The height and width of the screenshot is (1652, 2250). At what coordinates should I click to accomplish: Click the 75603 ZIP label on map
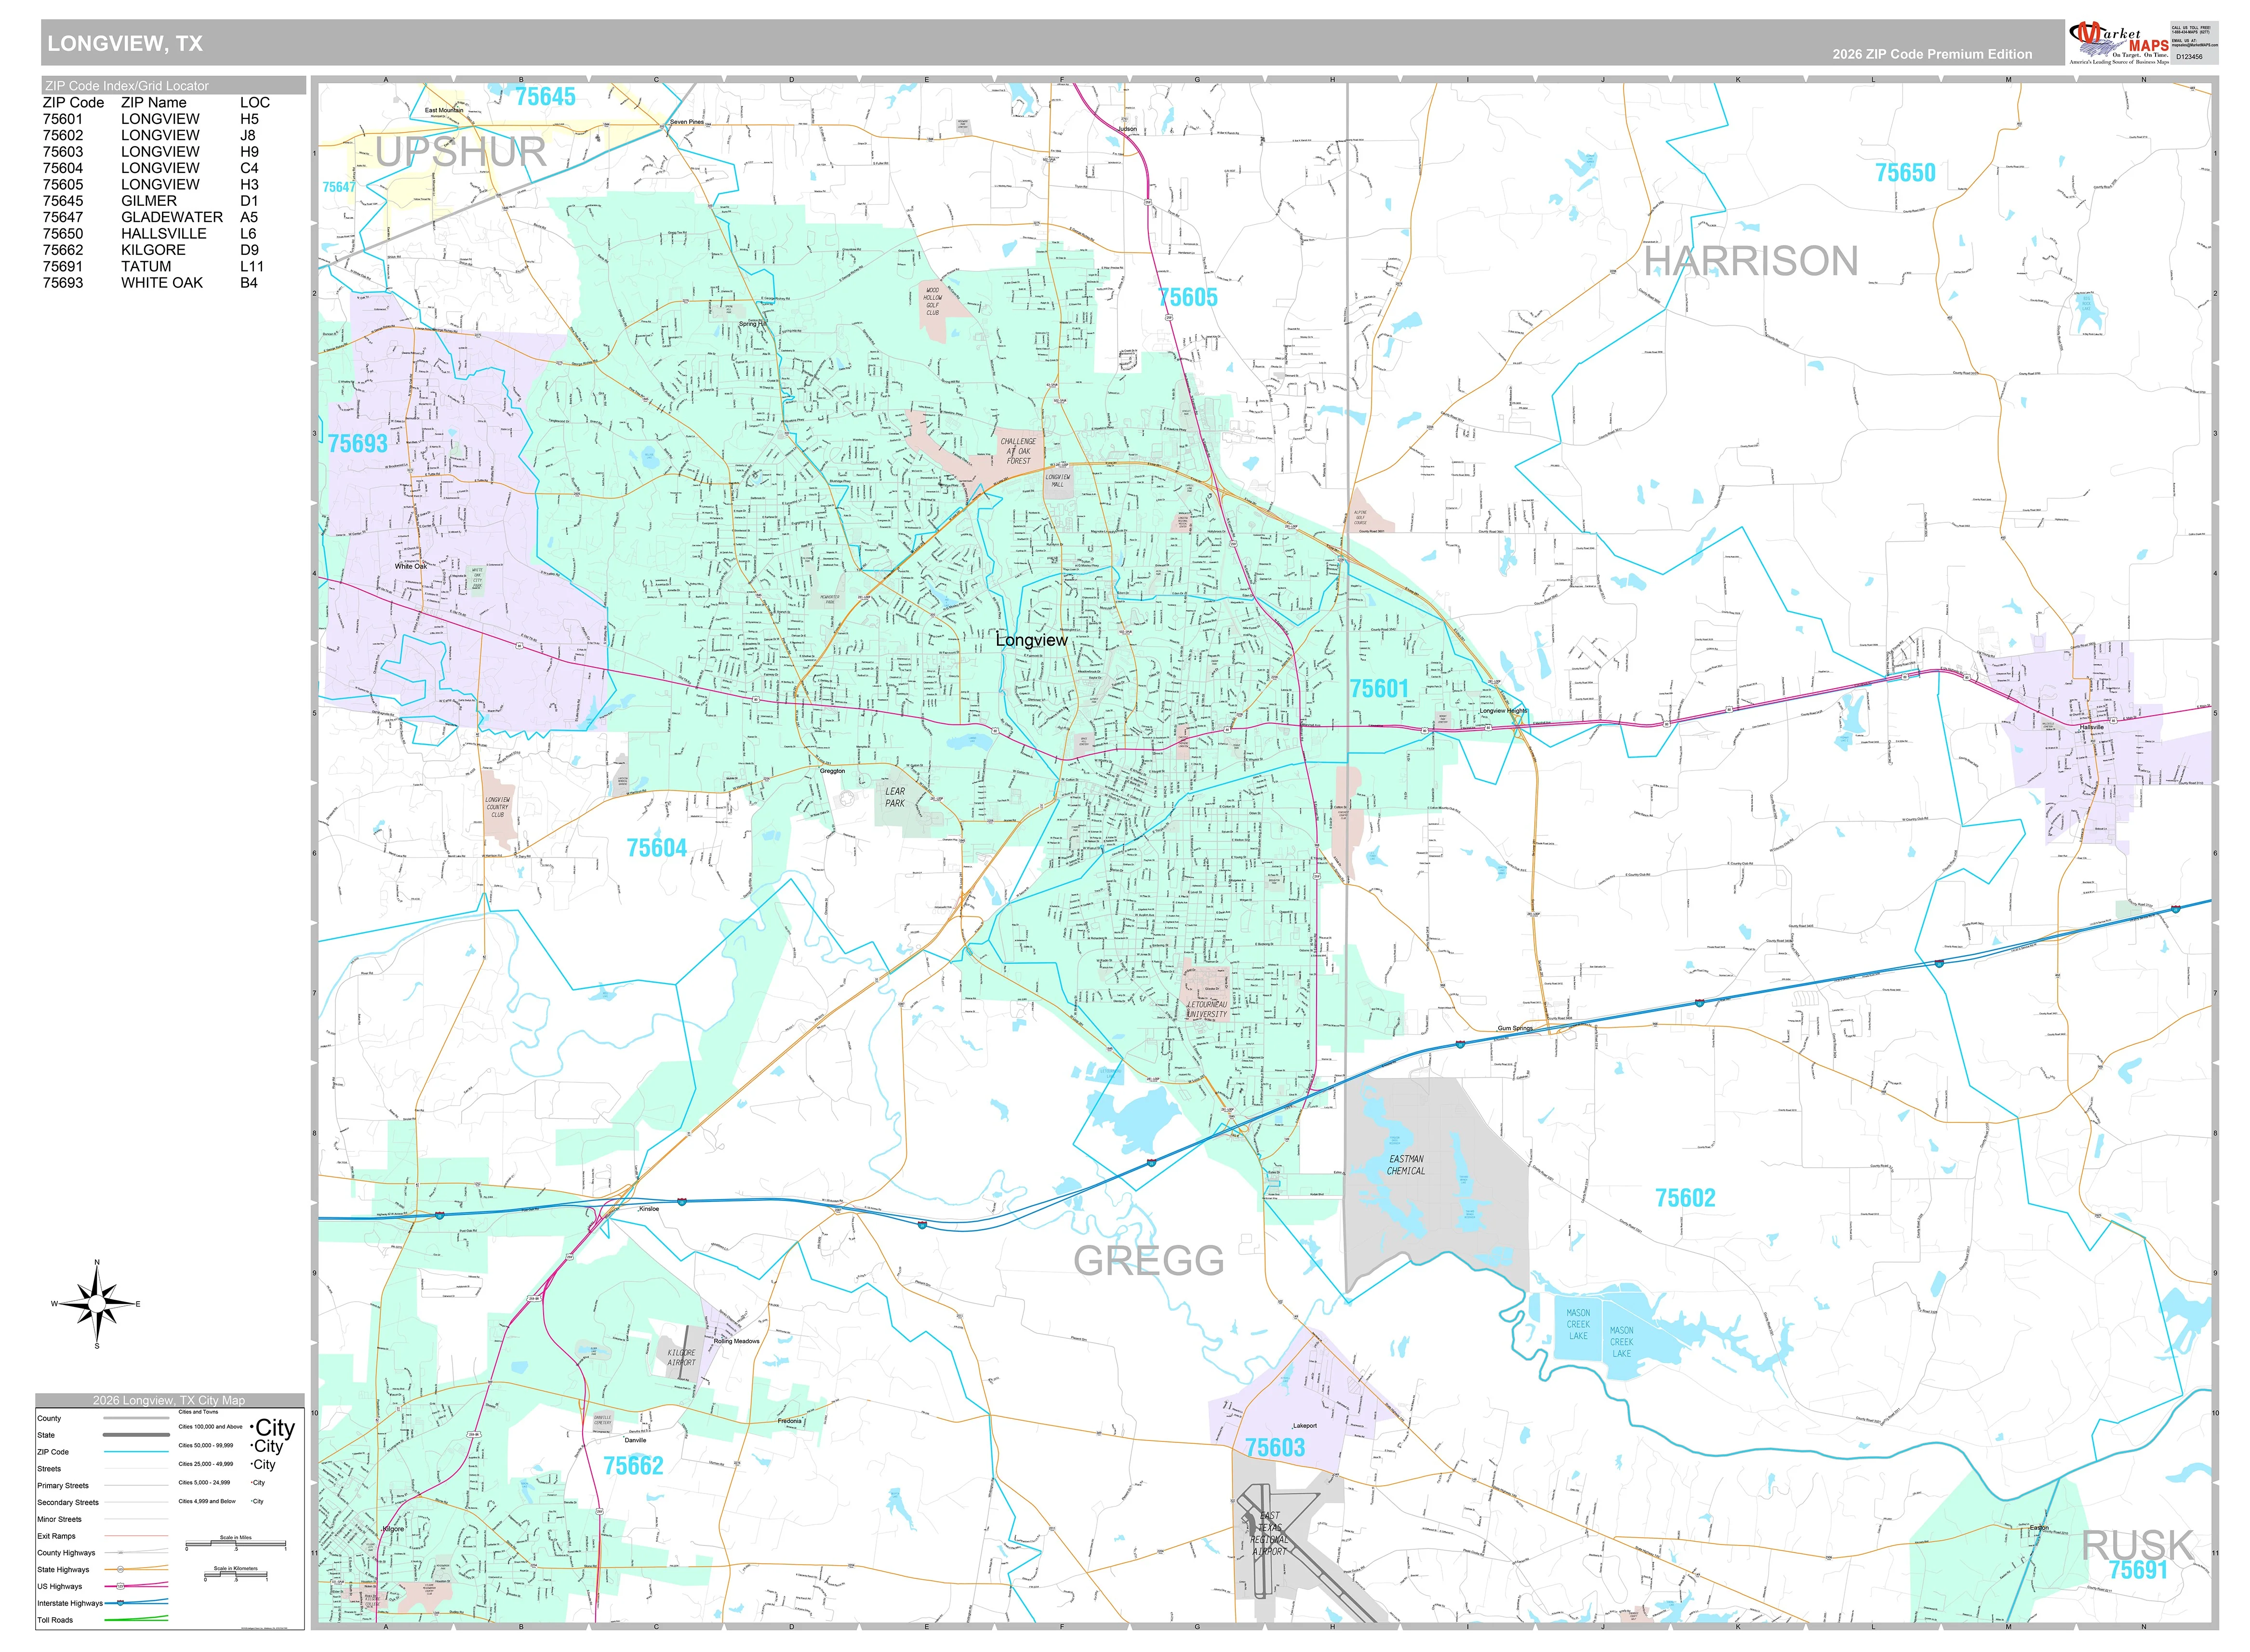[1274, 1447]
